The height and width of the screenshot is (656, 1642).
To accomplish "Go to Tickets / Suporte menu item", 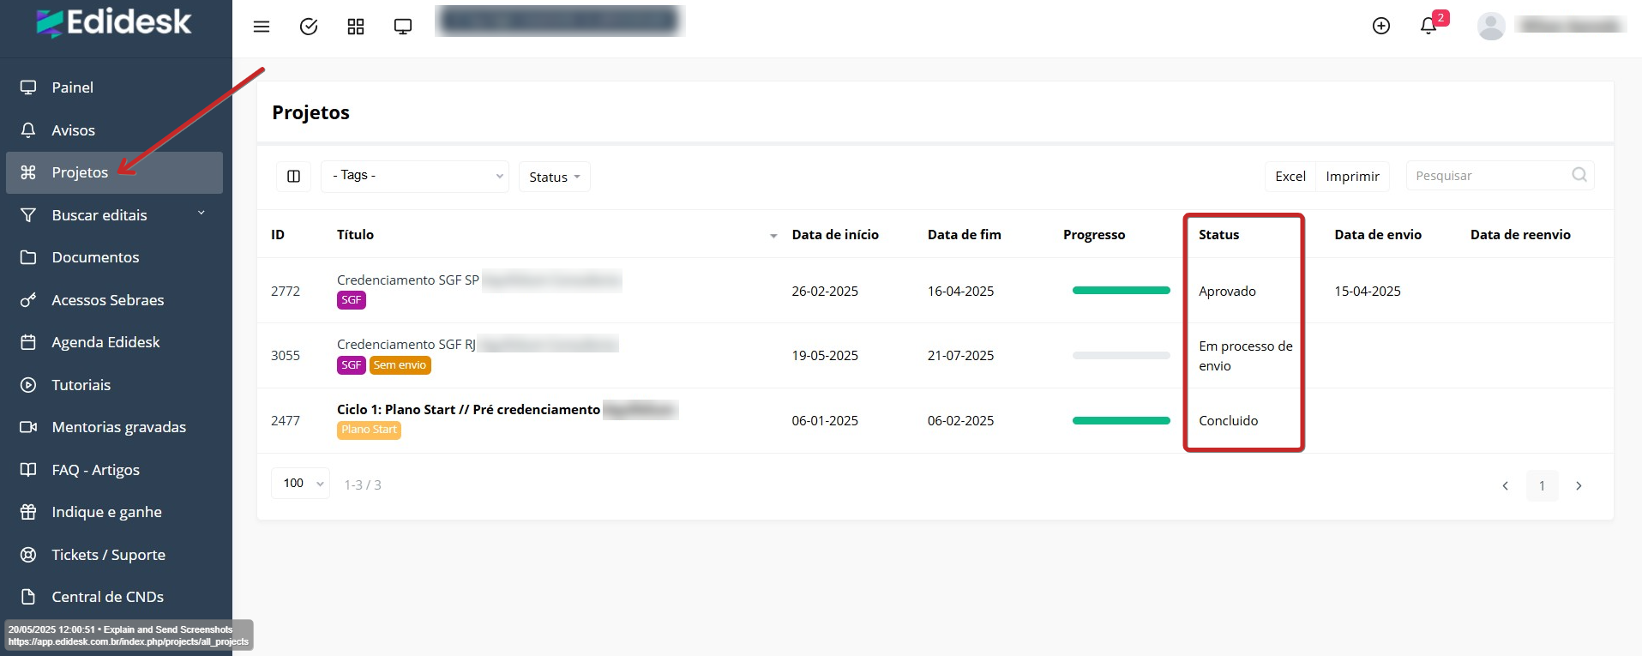I will click(108, 555).
